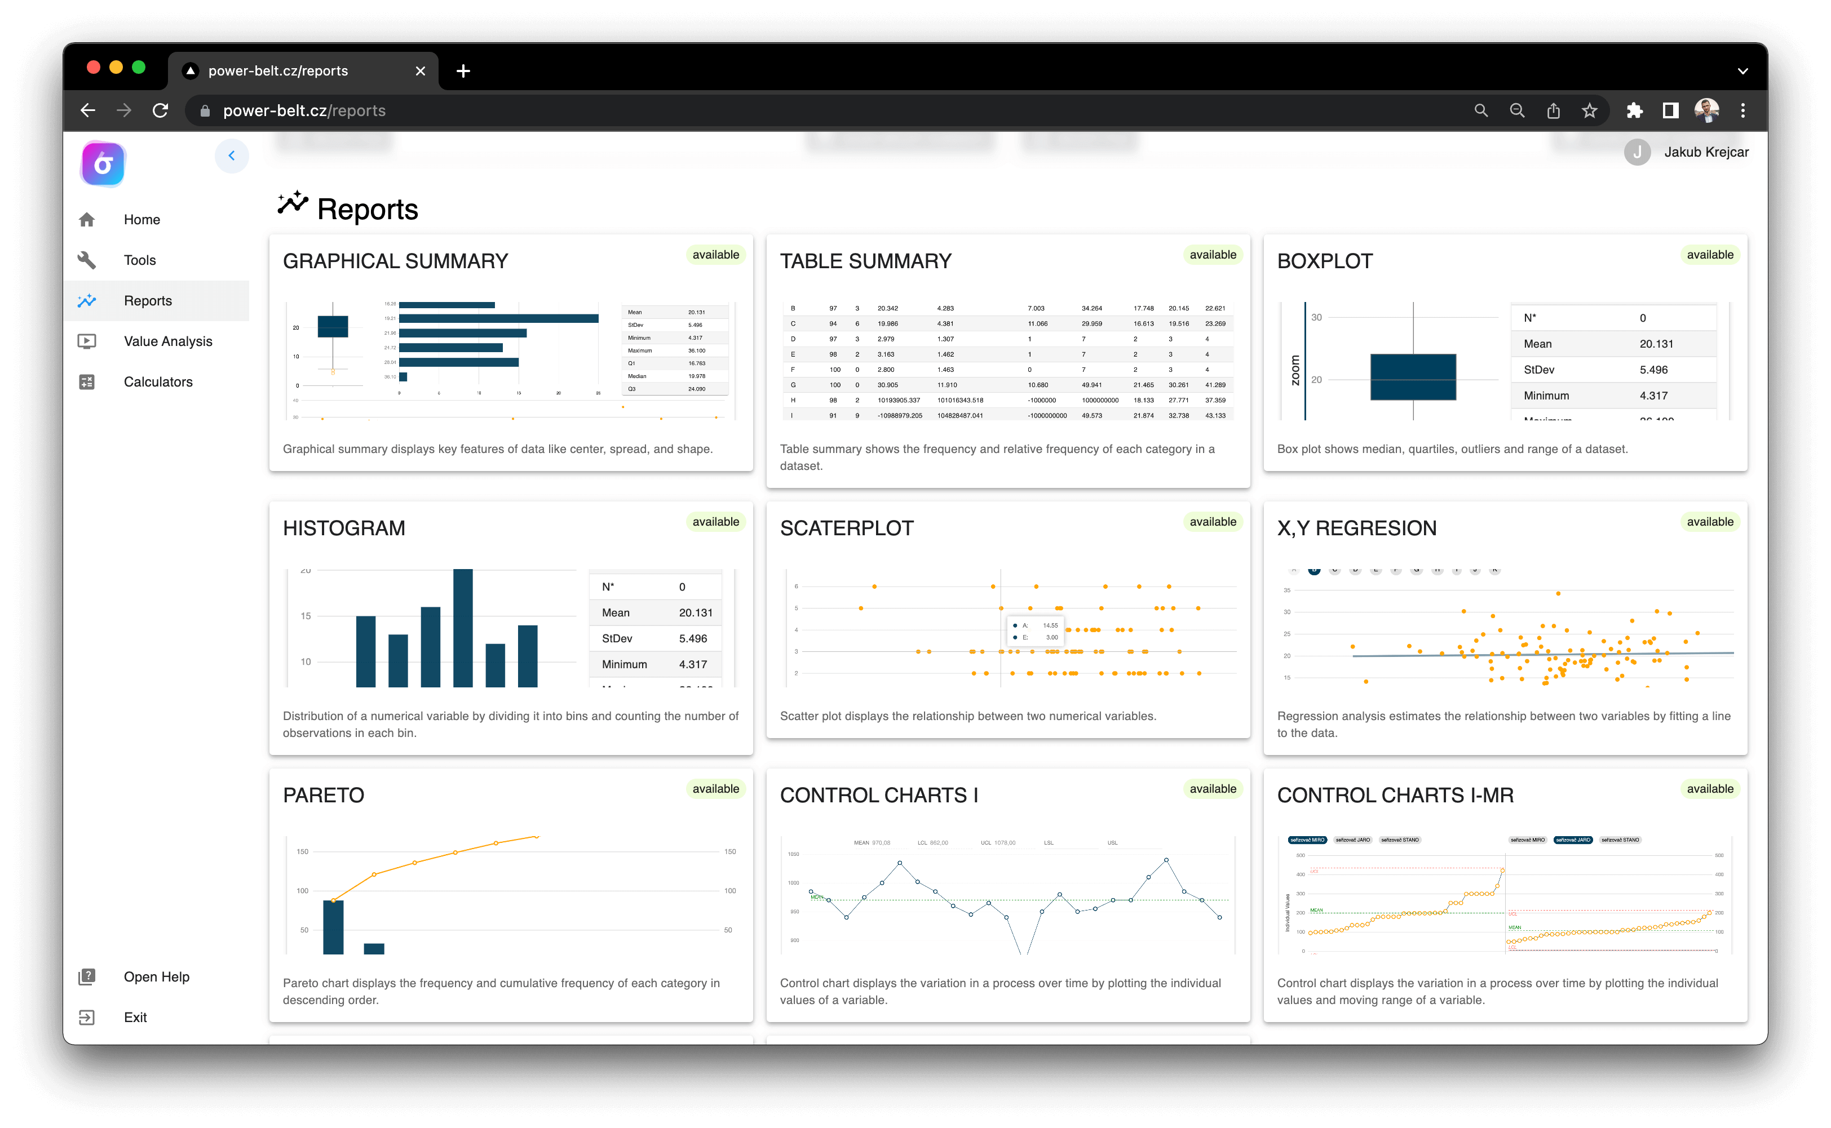Viewport: 1831px width, 1128px height.
Task: Open the Scaterplot report title
Action: pos(847,528)
